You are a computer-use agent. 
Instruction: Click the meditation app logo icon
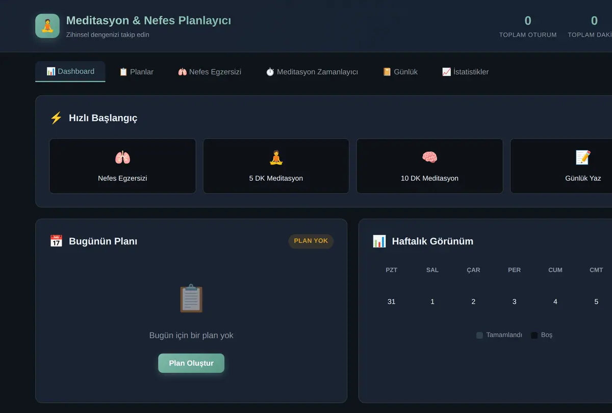pos(47,25)
